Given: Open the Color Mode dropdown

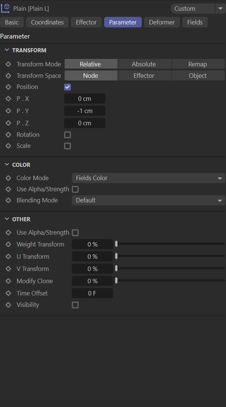Looking at the screenshot, I should [148, 178].
